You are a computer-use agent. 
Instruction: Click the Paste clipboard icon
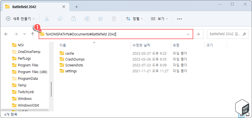coord(74,19)
